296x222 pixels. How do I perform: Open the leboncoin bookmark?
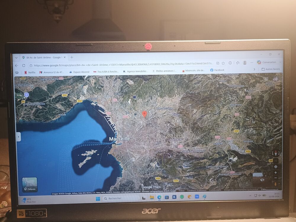(x=193, y=70)
